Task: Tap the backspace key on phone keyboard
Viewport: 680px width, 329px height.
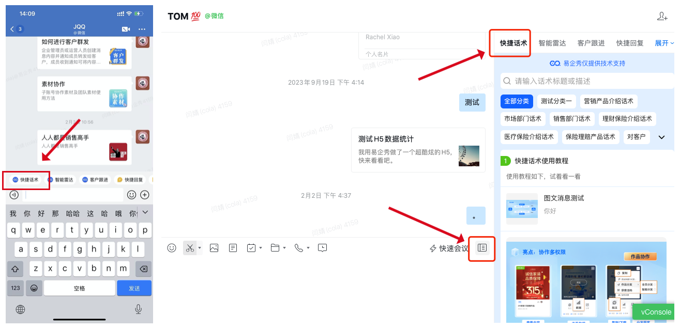Action: (143, 269)
